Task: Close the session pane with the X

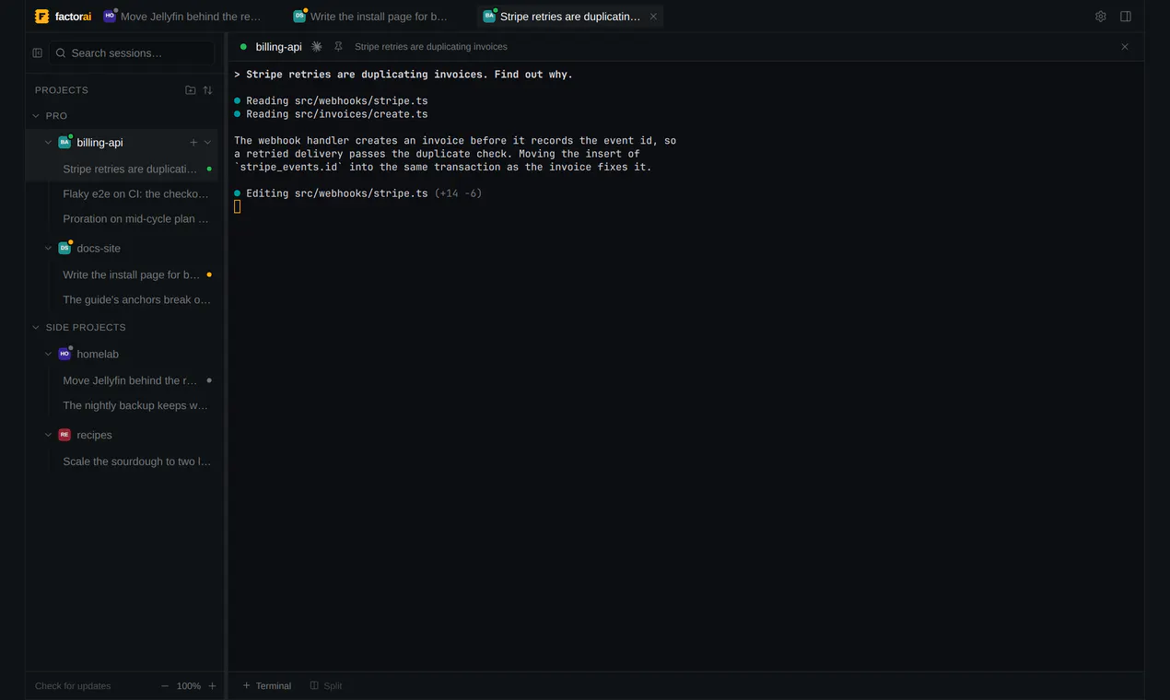Action: tap(1125, 47)
